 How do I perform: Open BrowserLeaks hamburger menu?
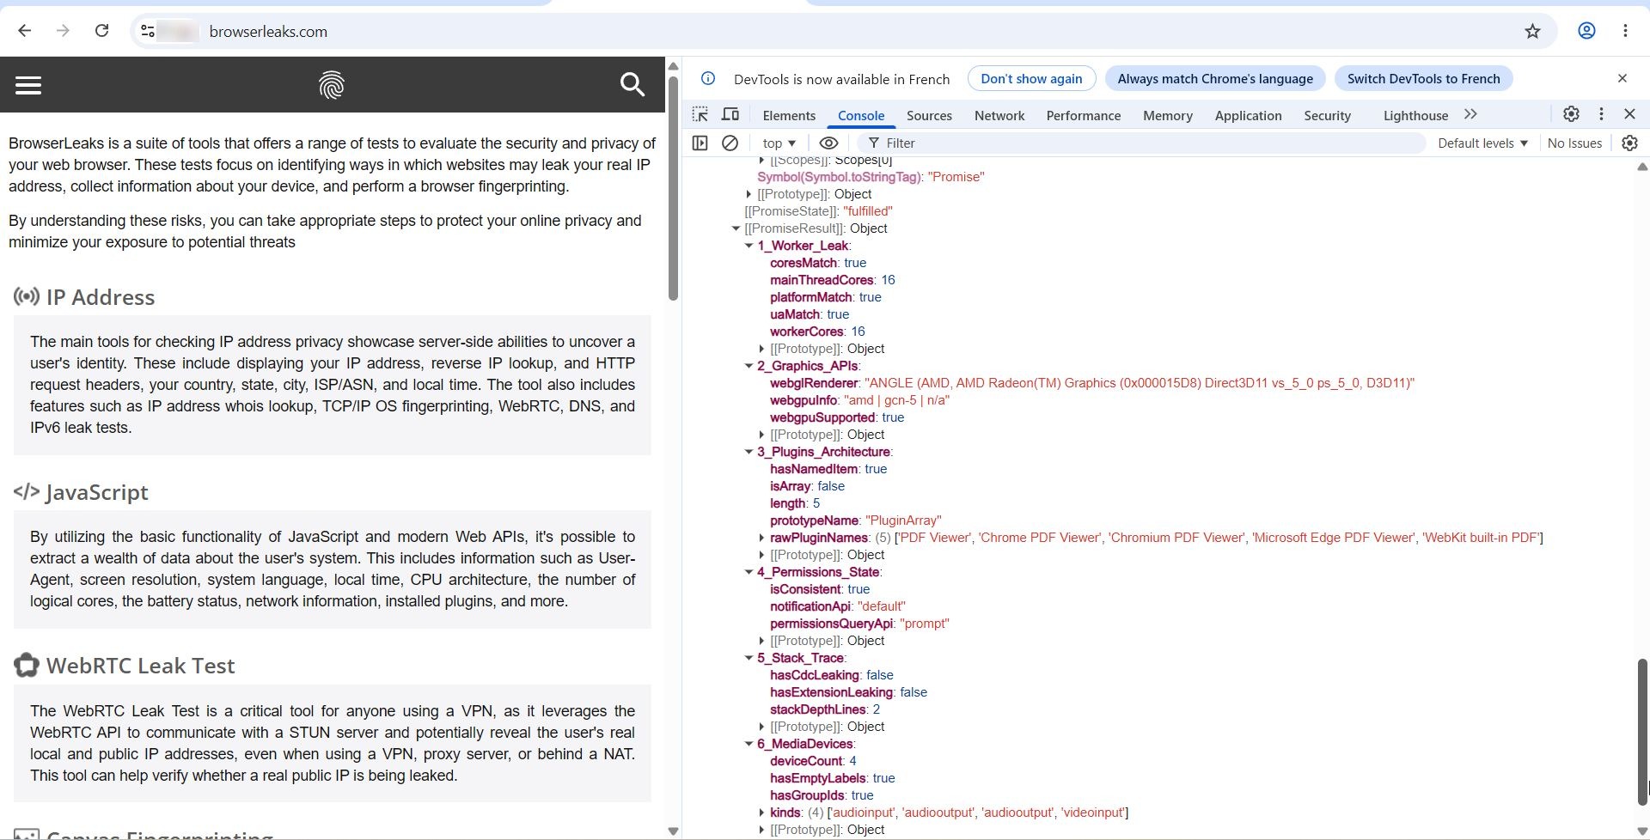(x=28, y=85)
